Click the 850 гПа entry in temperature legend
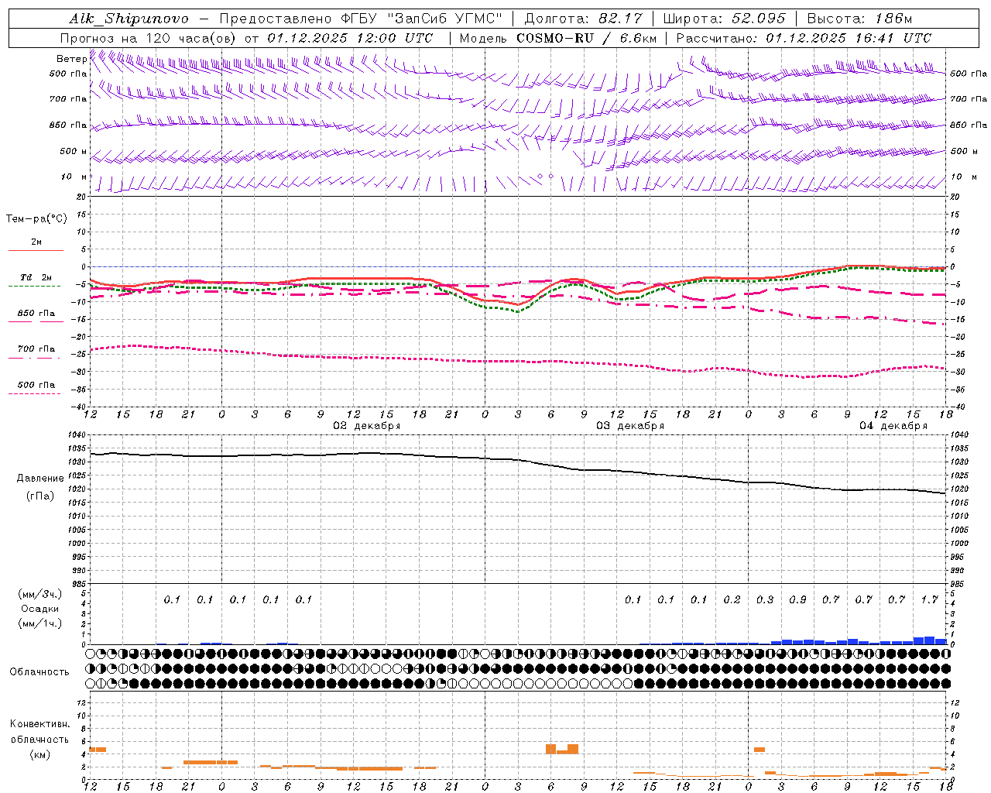 pyautogui.click(x=36, y=314)
